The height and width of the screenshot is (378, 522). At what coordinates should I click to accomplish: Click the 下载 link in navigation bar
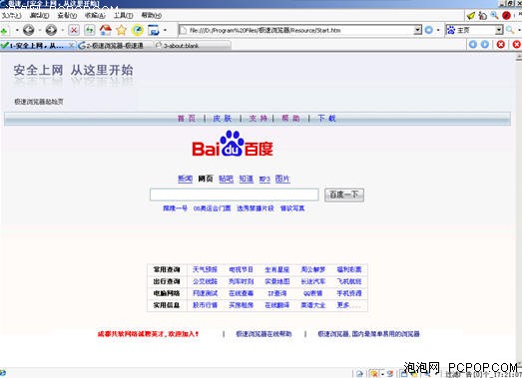coord(326,118)
